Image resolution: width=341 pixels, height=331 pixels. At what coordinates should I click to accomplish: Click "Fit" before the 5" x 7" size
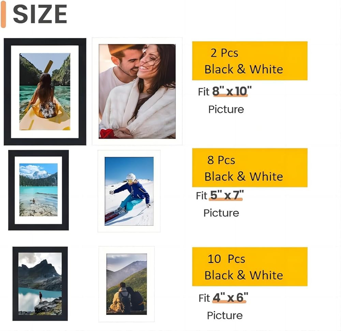[x=202, y=196]
